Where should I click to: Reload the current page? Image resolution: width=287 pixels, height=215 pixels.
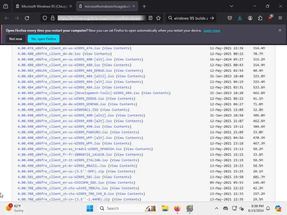point(27,18)
